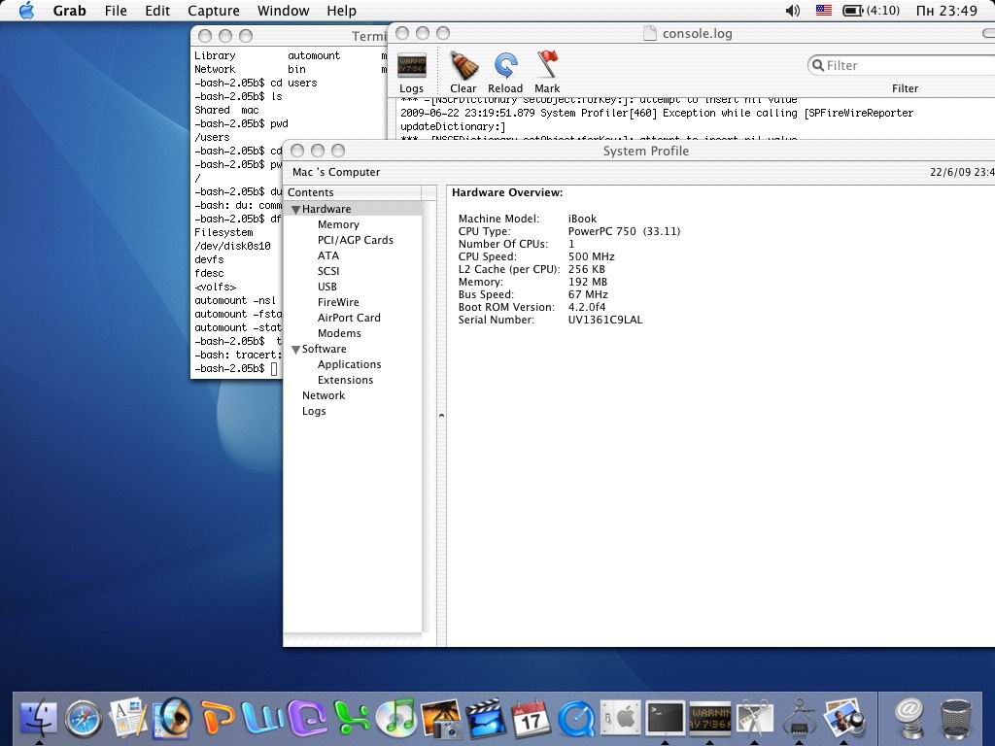The height and width of the screenshot is (746, 995).
Task: Click the Mark flag icon in Console
Action: click(547, 65)
